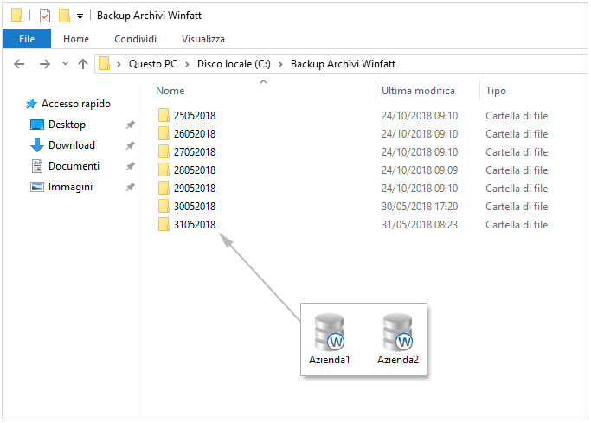Unpin Download using its pin icon
This screenshot has width=591, height=423.
(x=131, y=145)
